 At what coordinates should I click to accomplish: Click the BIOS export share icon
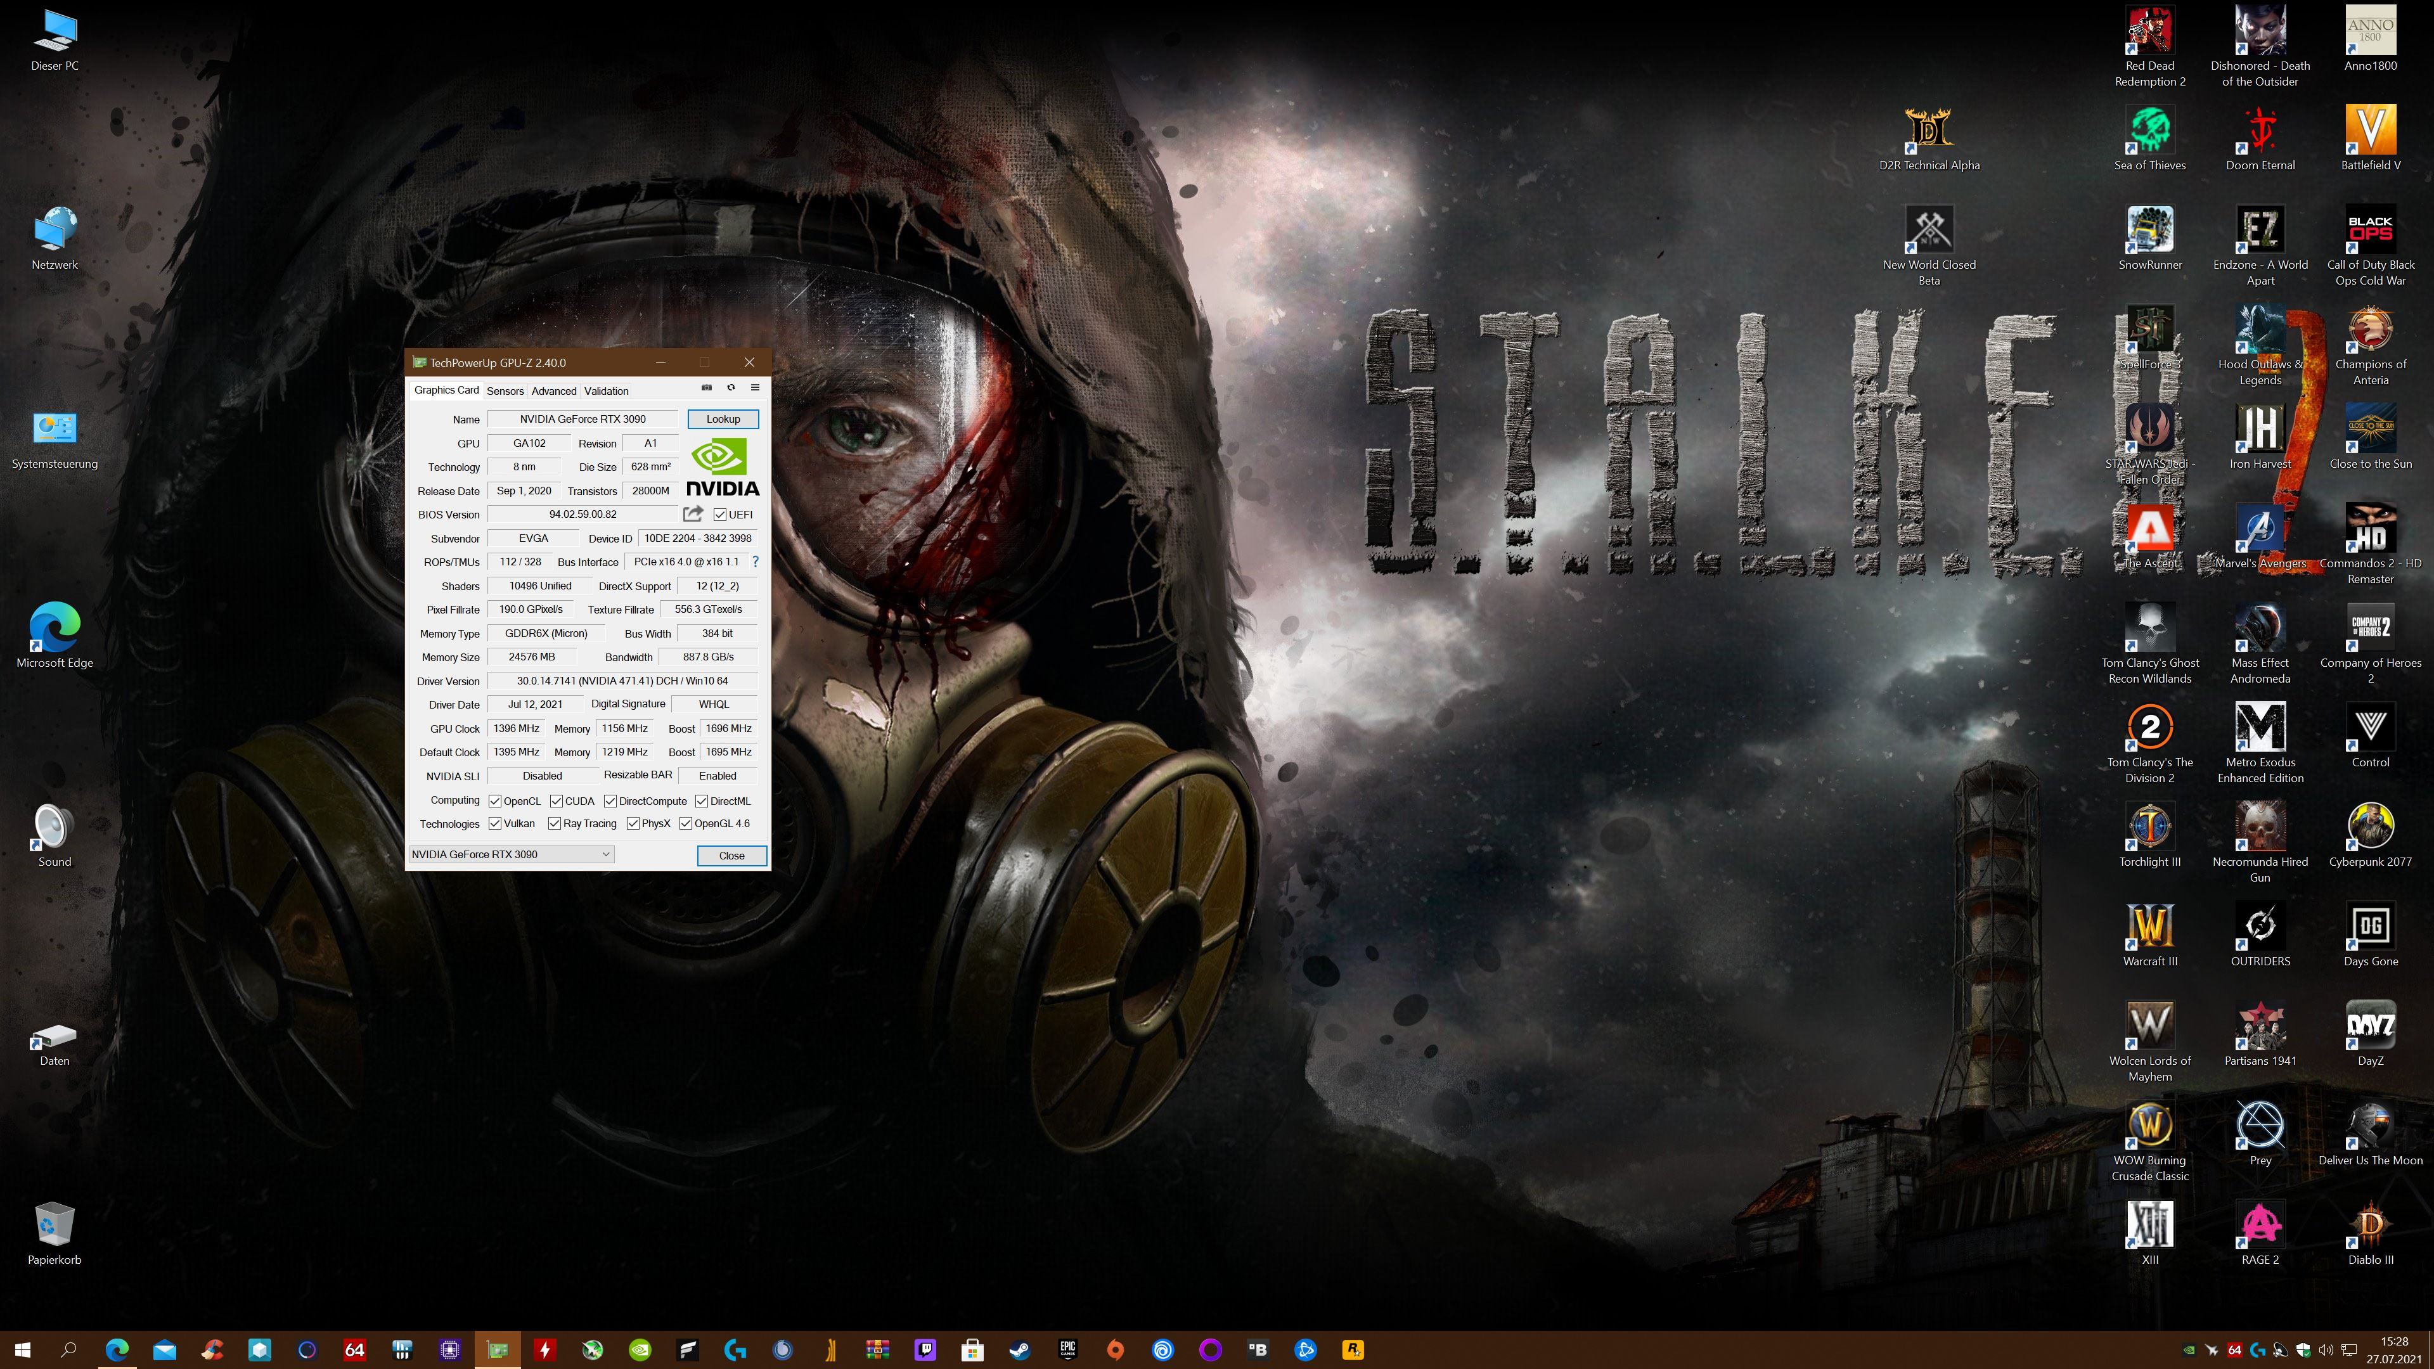click(x=693, y=514)
